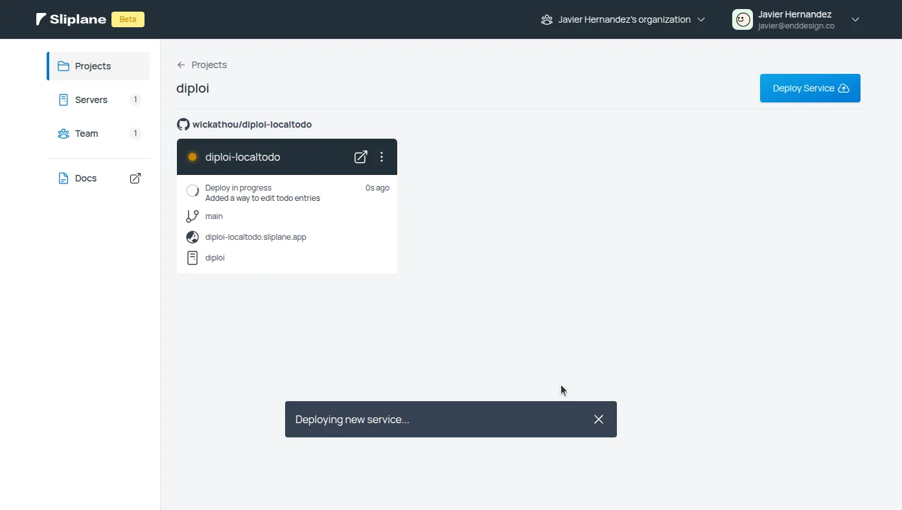This screenshot has height=510, width=902.
Task: Open Docs from the sidebar
Action: coord(85,178)
